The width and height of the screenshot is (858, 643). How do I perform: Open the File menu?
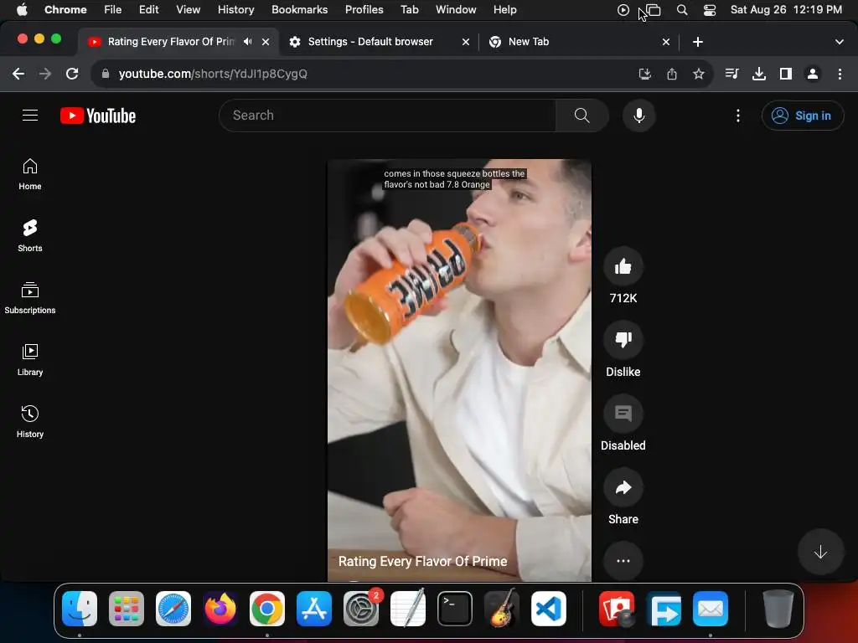(x=113, y=10)
